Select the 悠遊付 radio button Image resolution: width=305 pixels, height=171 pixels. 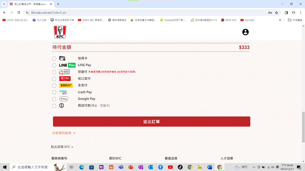tap(54, 72)
